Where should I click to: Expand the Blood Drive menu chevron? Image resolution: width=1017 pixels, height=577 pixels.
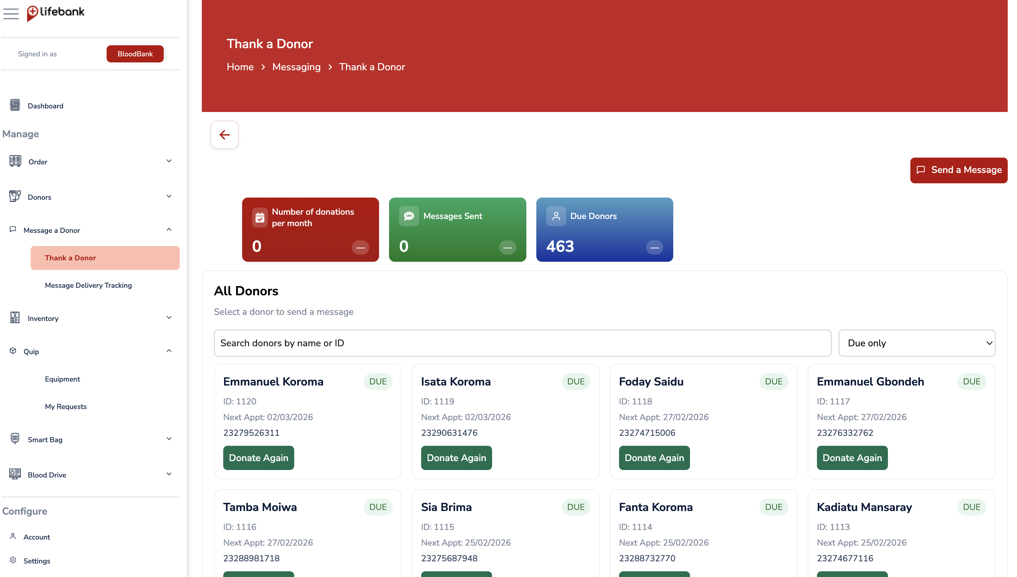169,474
